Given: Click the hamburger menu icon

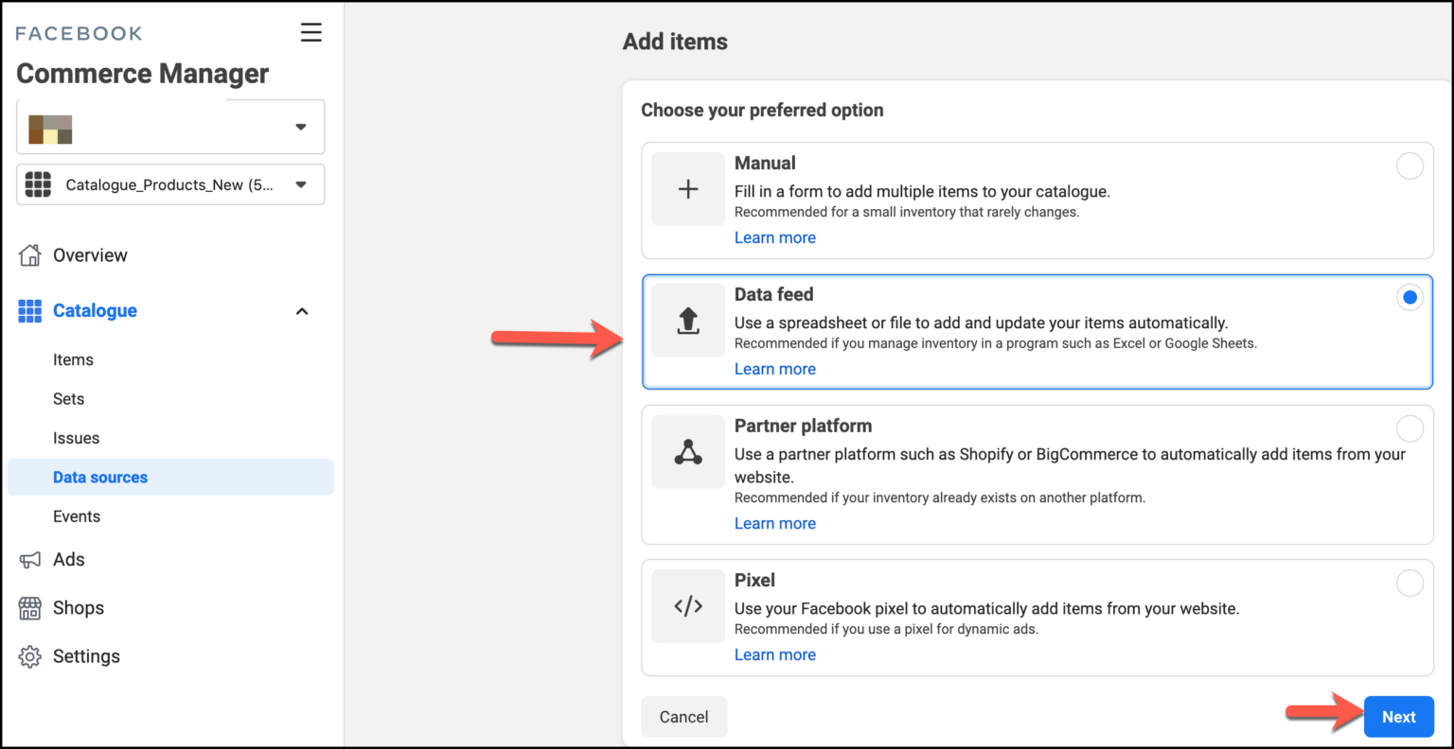Looking at the screenshot, I should (x=311, y=32).
